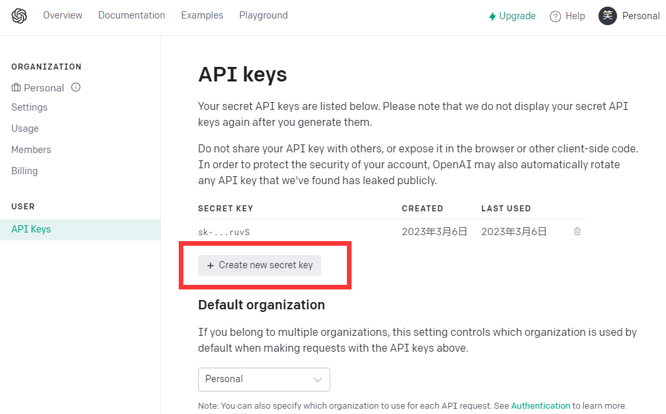Image resolution: width=666 pixels, height=414 pixels.
Task: Open organization Settings in sidebar
Action: click(x=29, y=107)
